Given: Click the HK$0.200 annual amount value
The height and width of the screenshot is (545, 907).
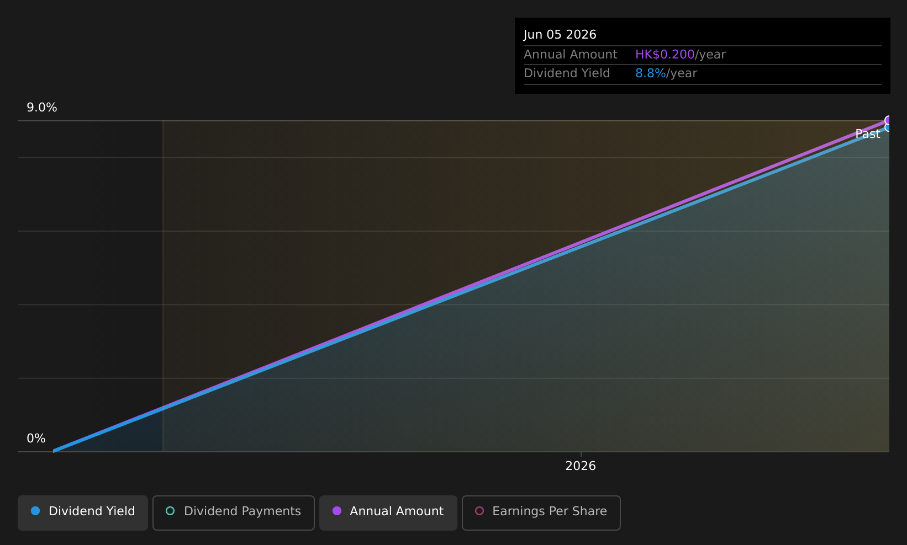Looking at the screenshot, I should (665, 55).
